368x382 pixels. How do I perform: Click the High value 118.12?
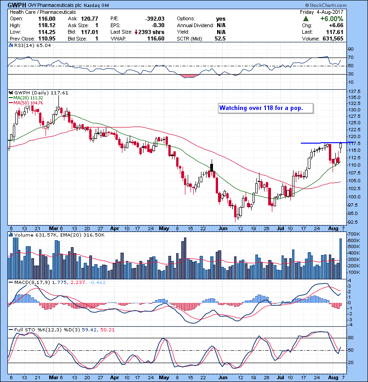[x=47, y=25]
